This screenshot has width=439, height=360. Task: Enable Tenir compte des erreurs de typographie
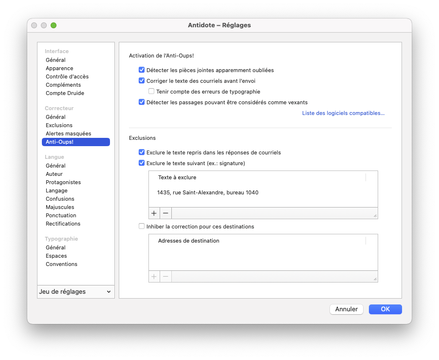[151, 91]
